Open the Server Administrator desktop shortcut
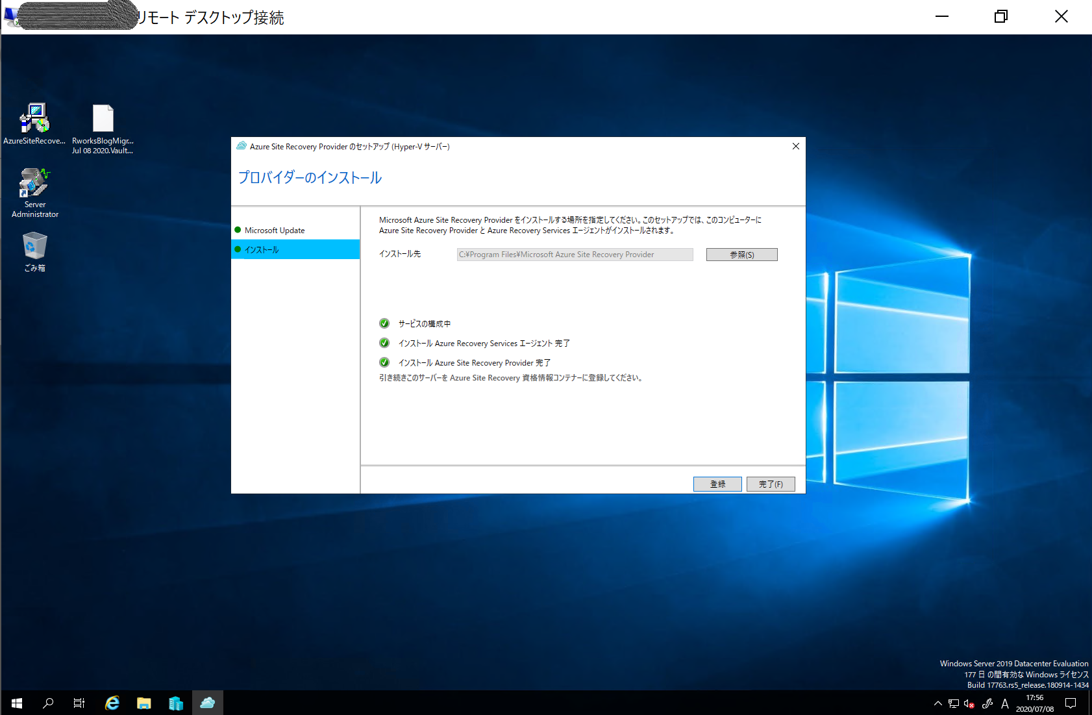Screen dimensions: 1092x715 coord(35,192)
